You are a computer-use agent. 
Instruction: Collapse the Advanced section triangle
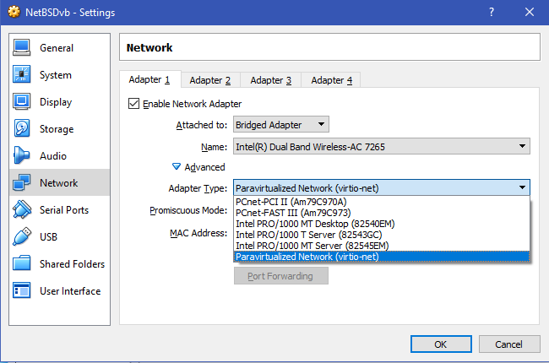pyautogui.click(x=177, y=167)
